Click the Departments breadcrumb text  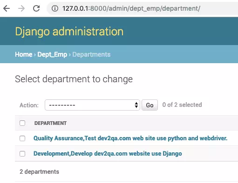tap(91, 54)
